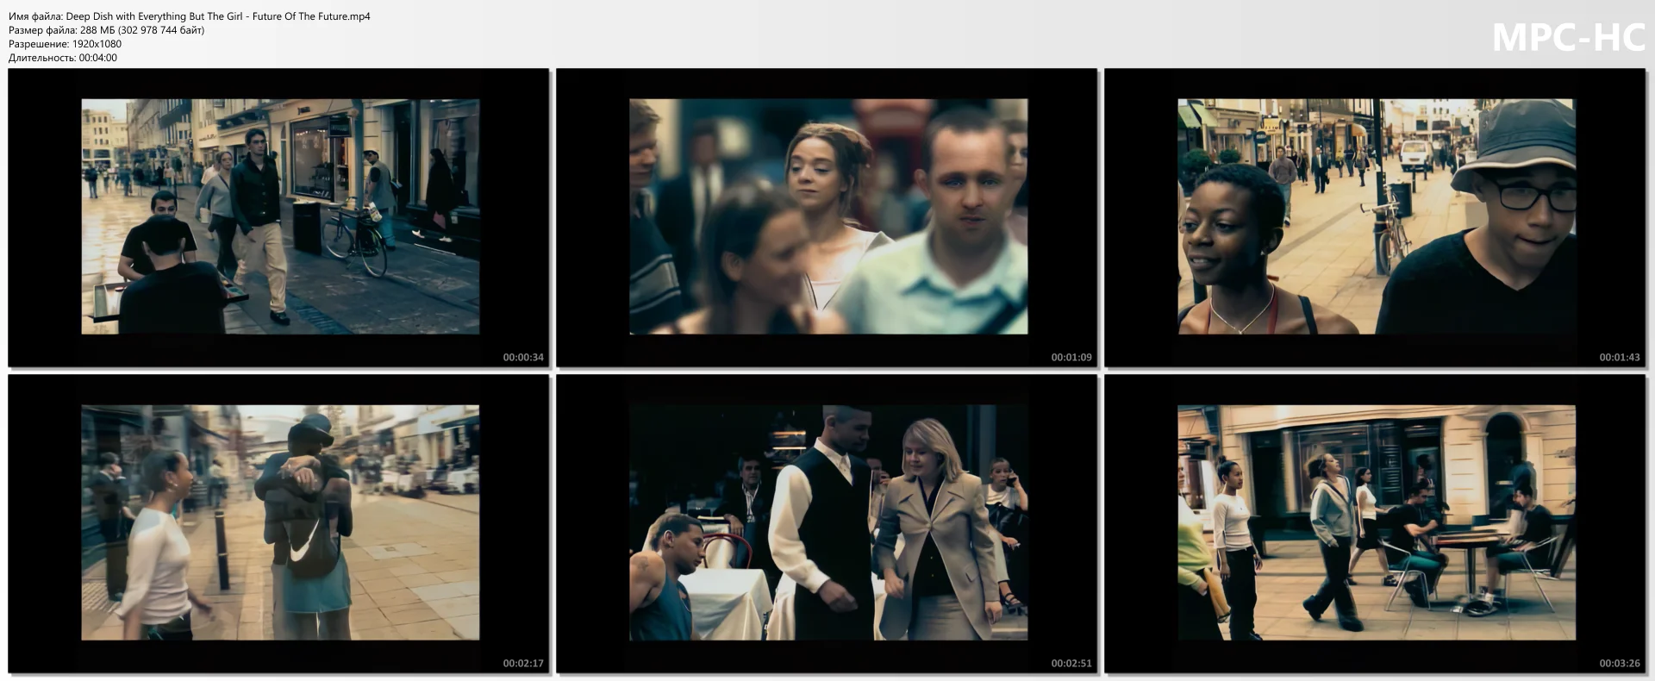Click the 00:03:26 timestamp label
1655x681 pixels.
(1620, 664)
